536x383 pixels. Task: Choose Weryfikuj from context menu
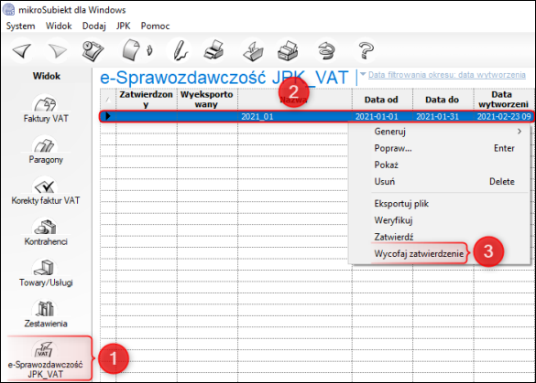440,220
